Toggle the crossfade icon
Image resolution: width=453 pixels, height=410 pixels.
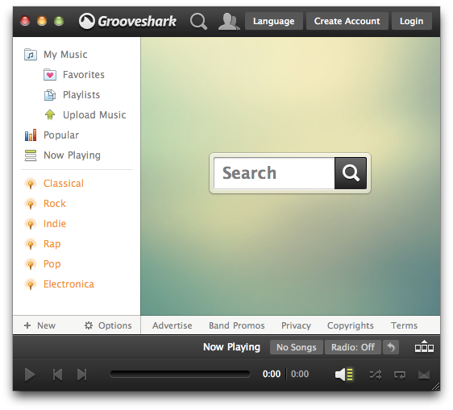click(x=424, y=375)
